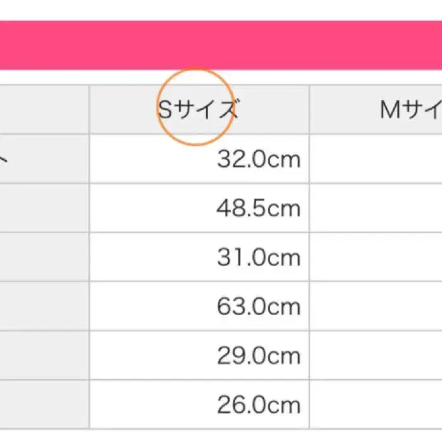Select the M-size cell right of 26.0cm
The image size is (442, 442).
click(376, 405)
